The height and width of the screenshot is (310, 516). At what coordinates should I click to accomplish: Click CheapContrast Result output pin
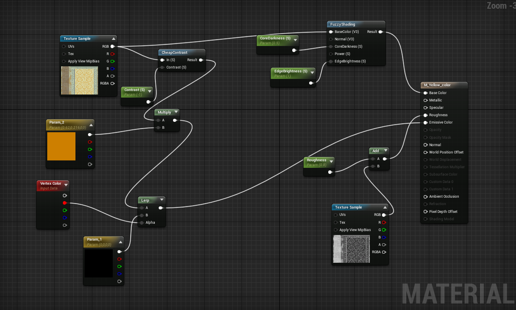pos(201,60)
